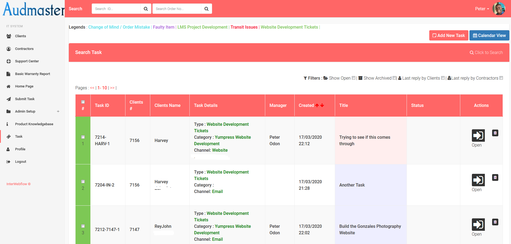Click the search icon beside Search ID field
This screenshot has height=244, width=511.
click(x=146, y=9)
